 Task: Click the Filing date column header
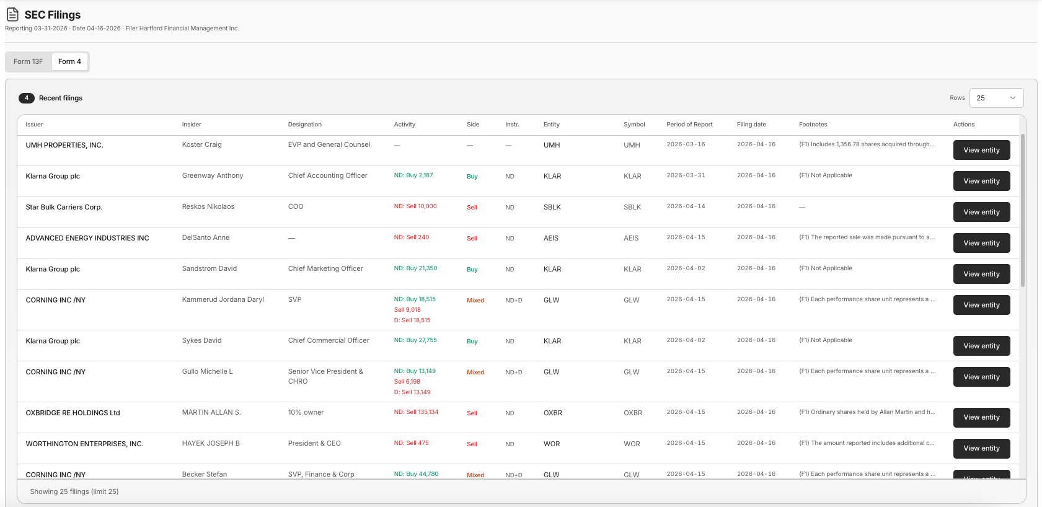(x=751, y=125)
